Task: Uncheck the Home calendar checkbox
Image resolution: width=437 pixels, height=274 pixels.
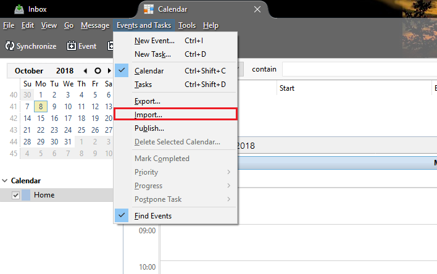Action: click(15, 195)
